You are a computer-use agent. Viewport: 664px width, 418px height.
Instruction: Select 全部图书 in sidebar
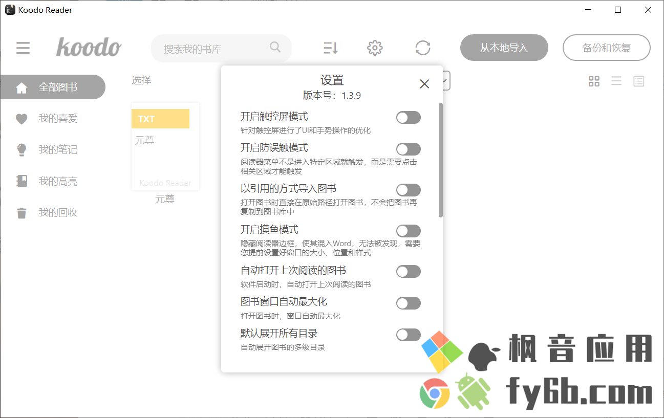[53, 87]
